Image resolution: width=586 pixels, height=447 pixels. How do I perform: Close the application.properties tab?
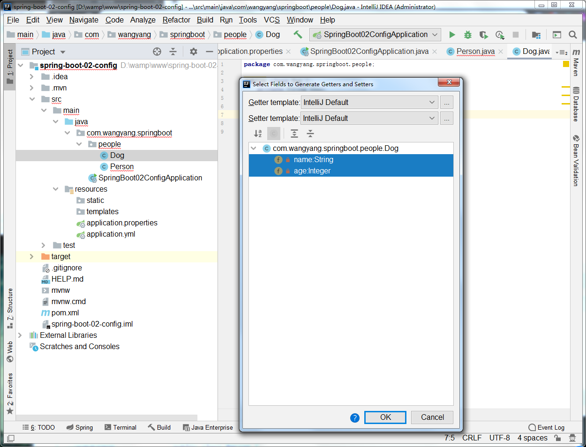[x=288, y=52]
